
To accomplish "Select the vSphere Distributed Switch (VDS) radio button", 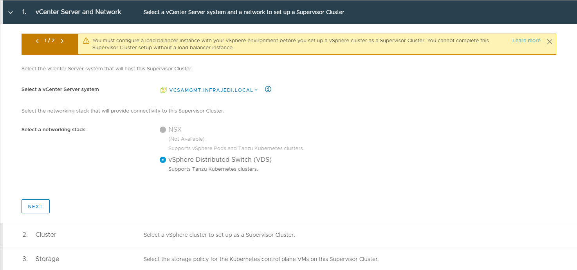I will coord(162,159).
